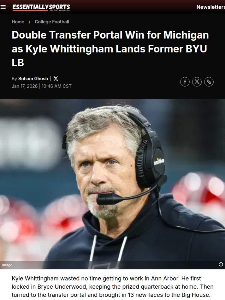
Task: View author Soham Ghosh's profile
Action: (x=33, y=79)
